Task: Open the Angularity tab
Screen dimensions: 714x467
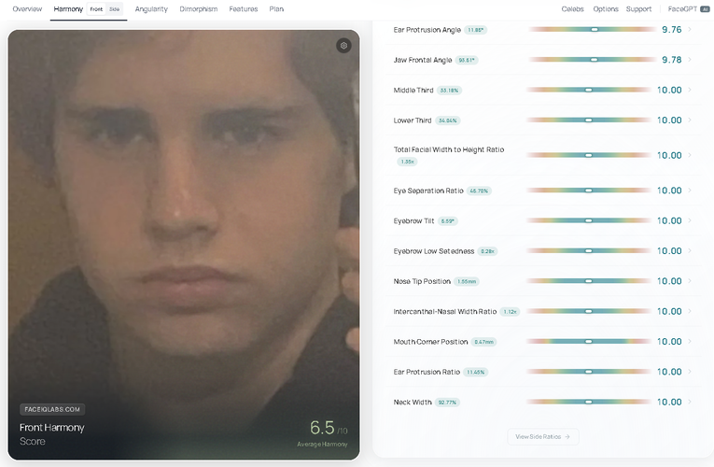Action: tap(151, 9)
